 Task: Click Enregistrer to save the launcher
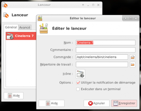124,103
